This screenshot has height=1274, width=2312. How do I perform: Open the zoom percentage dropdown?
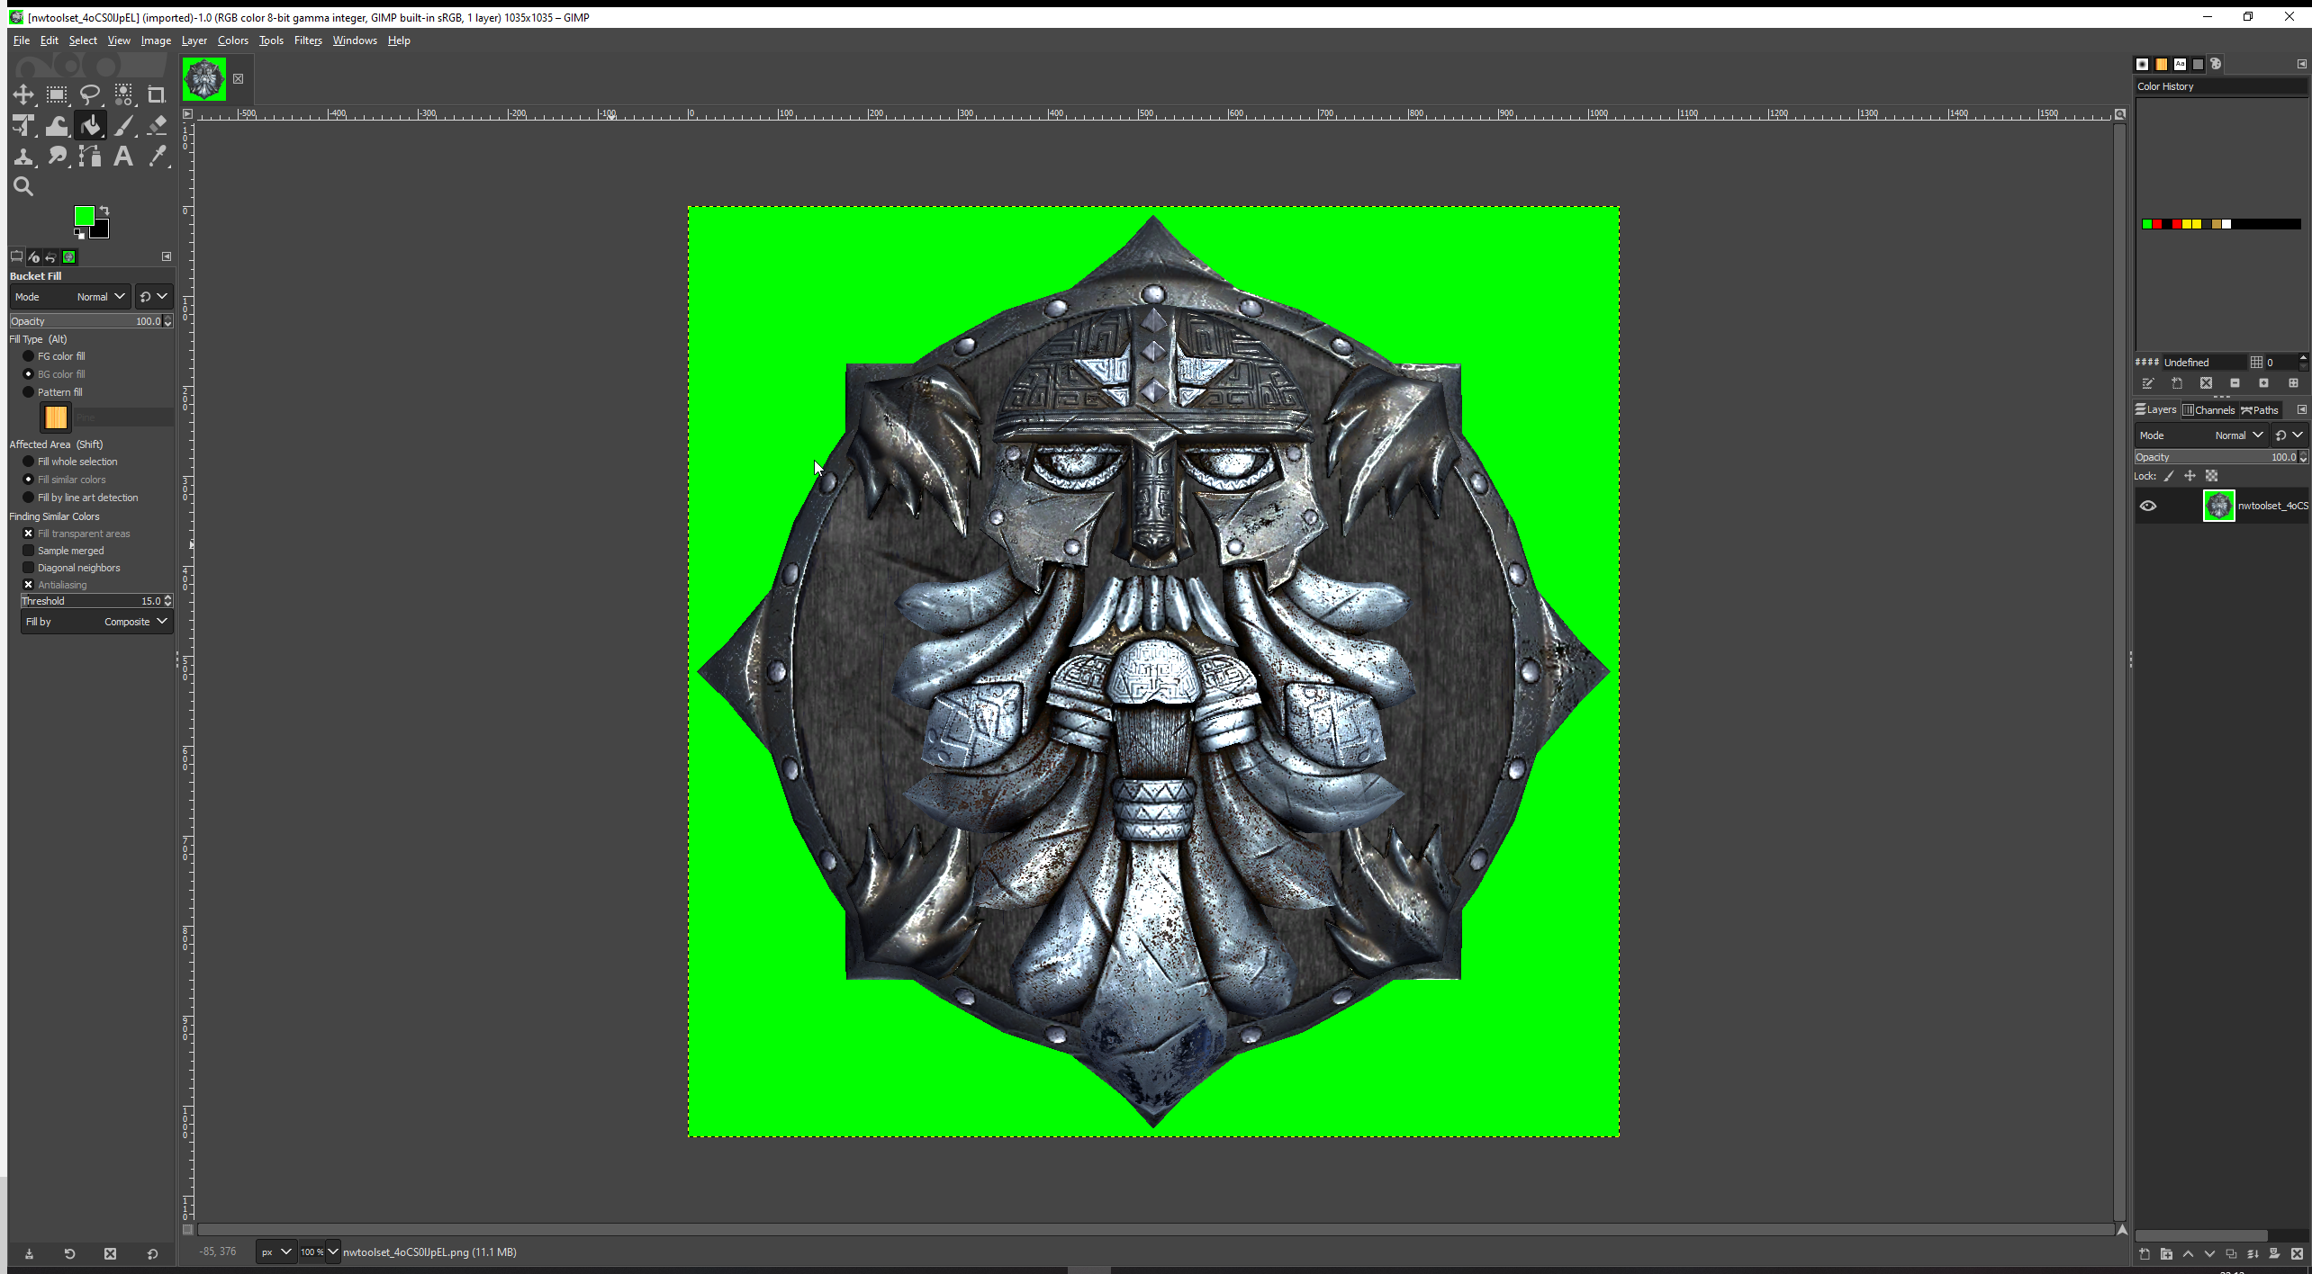click(x=320, y=1252)
